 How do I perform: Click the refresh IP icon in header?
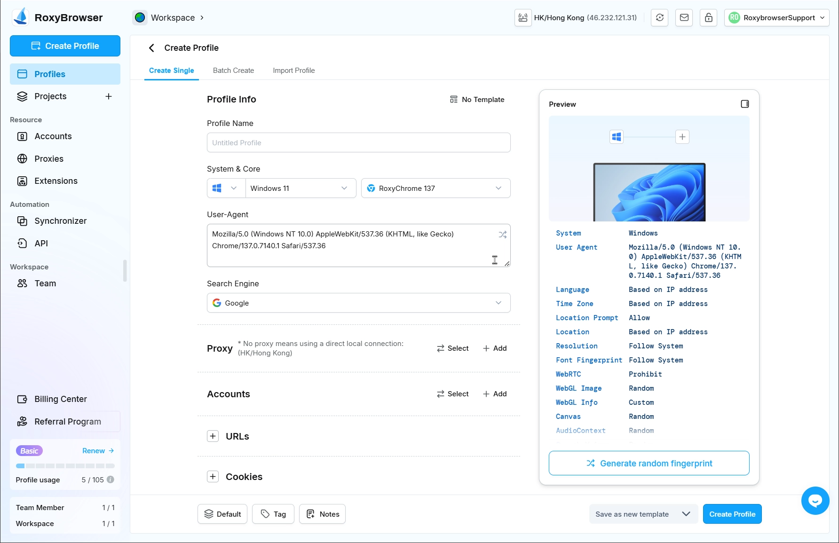coord(659,18)
